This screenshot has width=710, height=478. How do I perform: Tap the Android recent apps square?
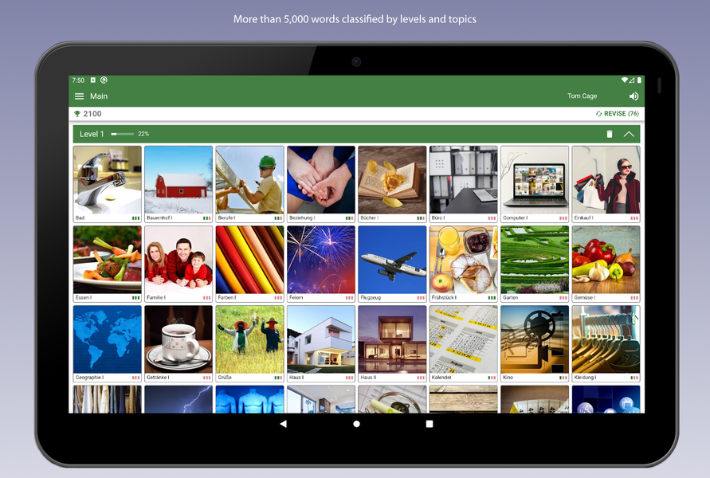(x=430, y=424)
